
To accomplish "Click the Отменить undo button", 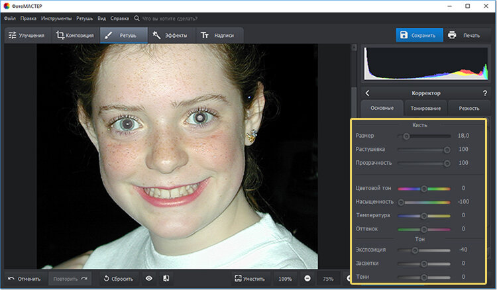I will pyautogui.click(x=25, y=279).
